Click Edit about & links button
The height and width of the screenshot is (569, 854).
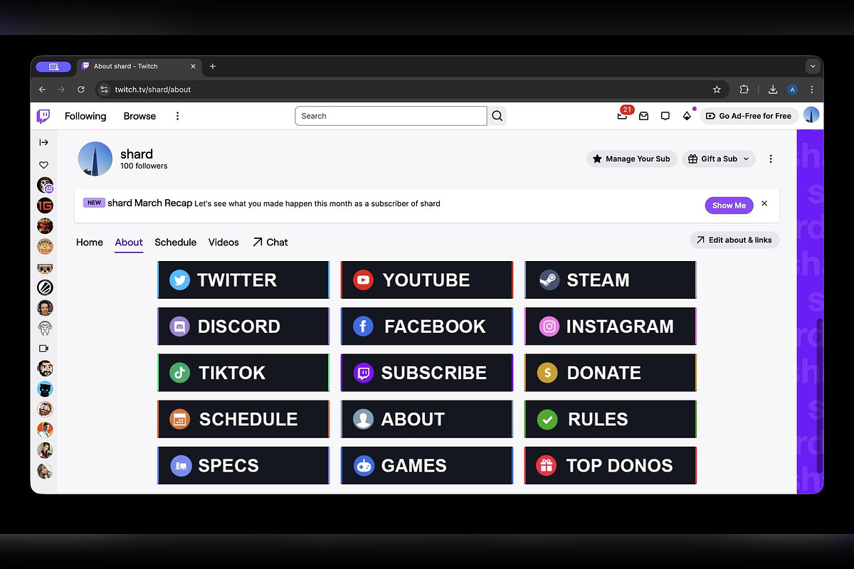coord(734,240)
